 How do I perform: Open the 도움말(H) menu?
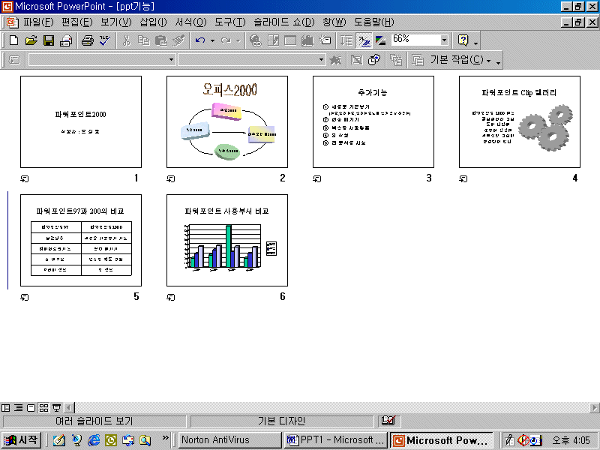click(373, 22)
